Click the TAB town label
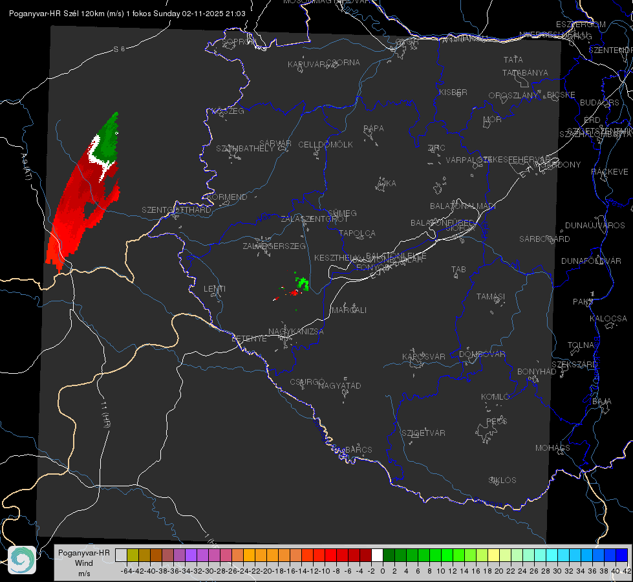Screen dimensions: 633x582 point(458,270)
